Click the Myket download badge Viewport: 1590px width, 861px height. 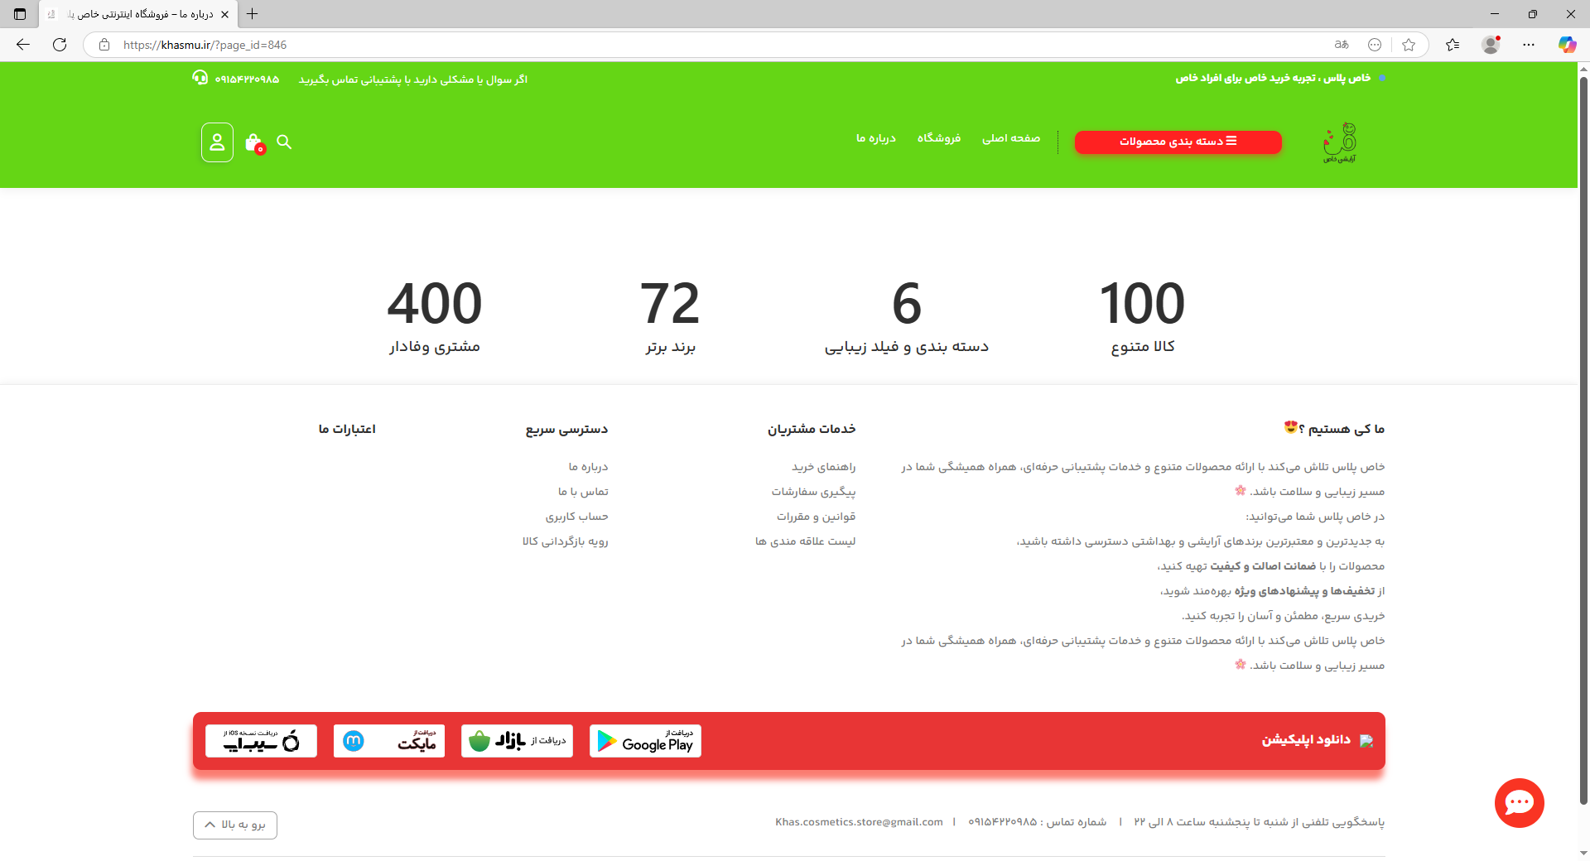tap(389, 741)
